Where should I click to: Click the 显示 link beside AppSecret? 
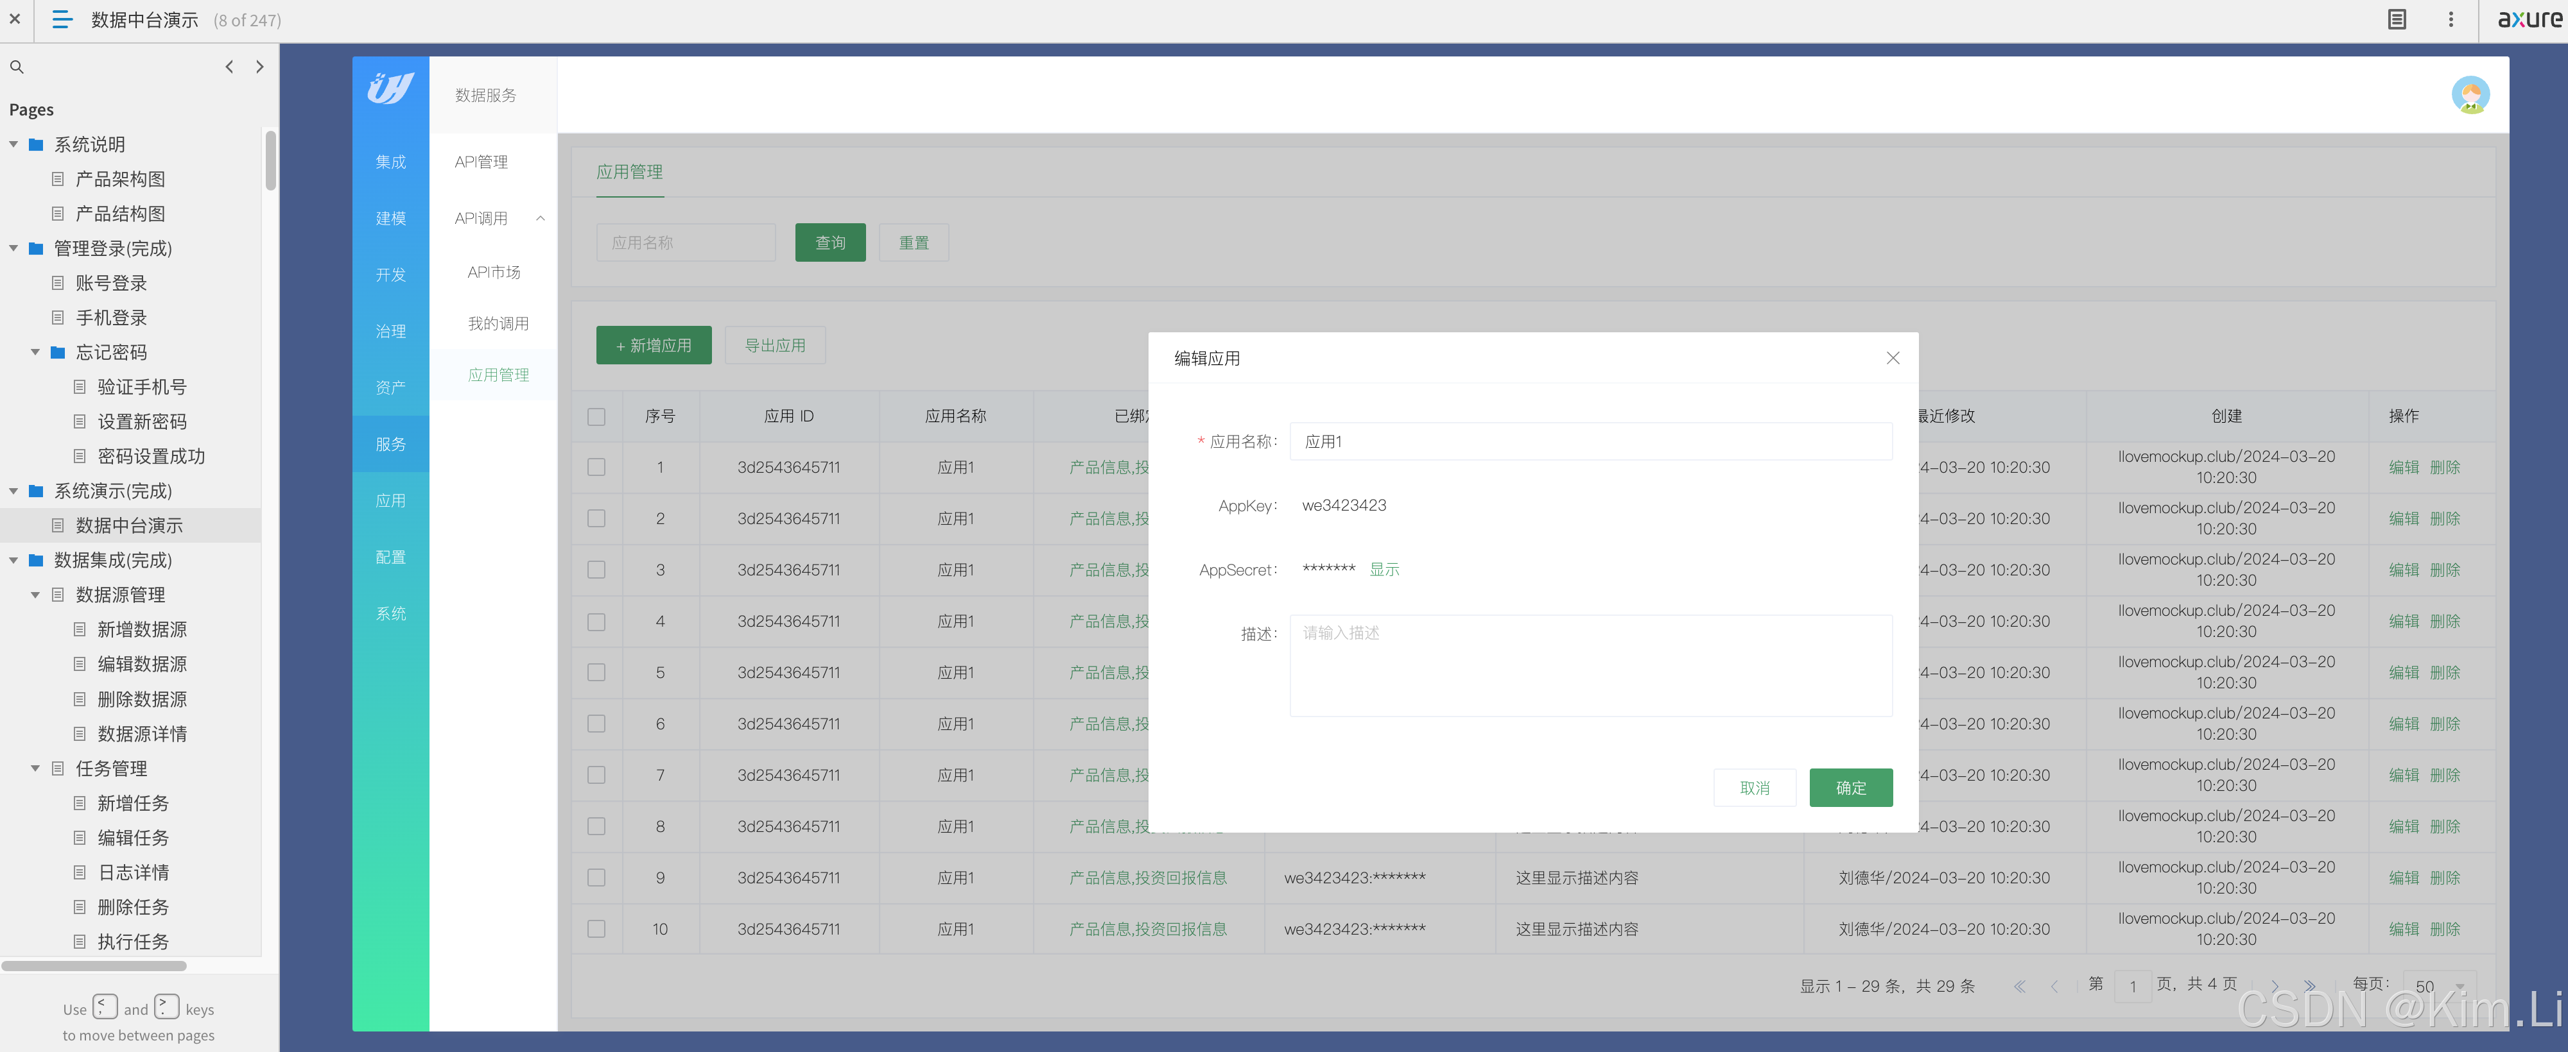(1384, 570)
